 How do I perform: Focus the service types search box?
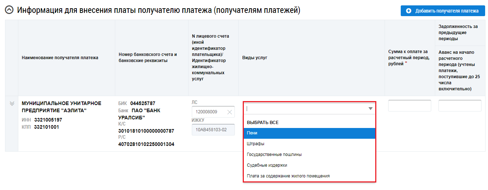(x=305, y=109)
